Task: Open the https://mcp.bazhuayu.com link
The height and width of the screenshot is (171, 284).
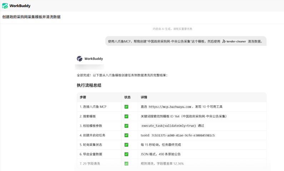Action: (x=170, y=107)
